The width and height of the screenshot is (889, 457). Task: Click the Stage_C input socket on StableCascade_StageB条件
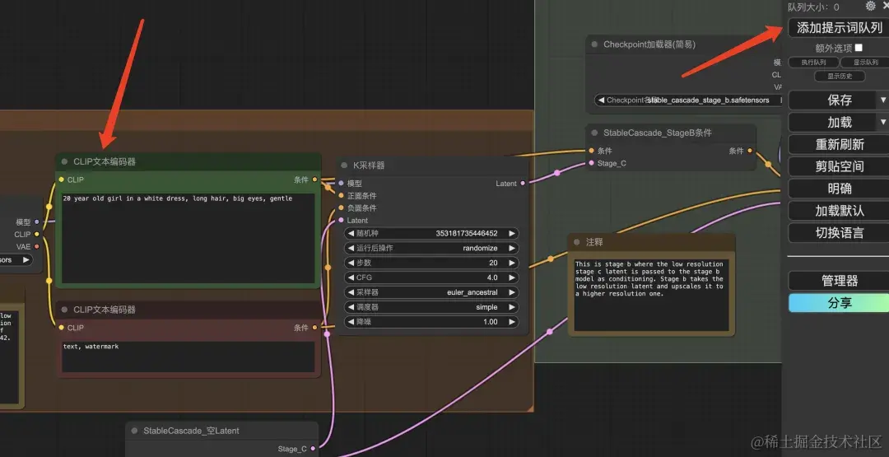tap(591, 163)
